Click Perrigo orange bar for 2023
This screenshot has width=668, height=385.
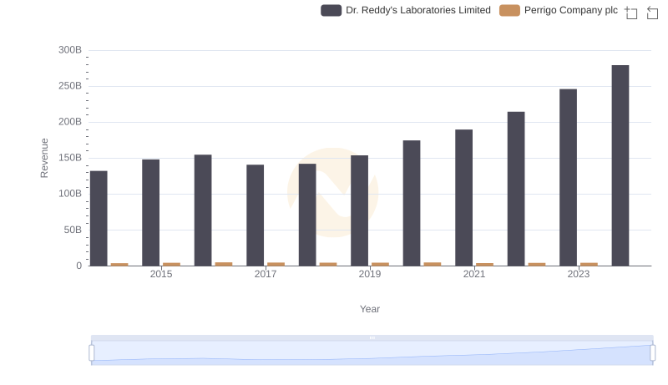tap(590, 265)
